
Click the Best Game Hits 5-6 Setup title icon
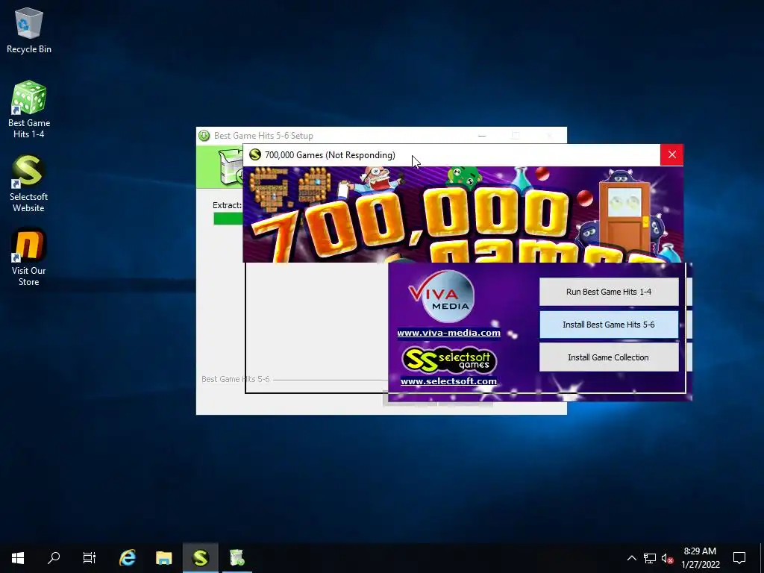tap(204, 136)
